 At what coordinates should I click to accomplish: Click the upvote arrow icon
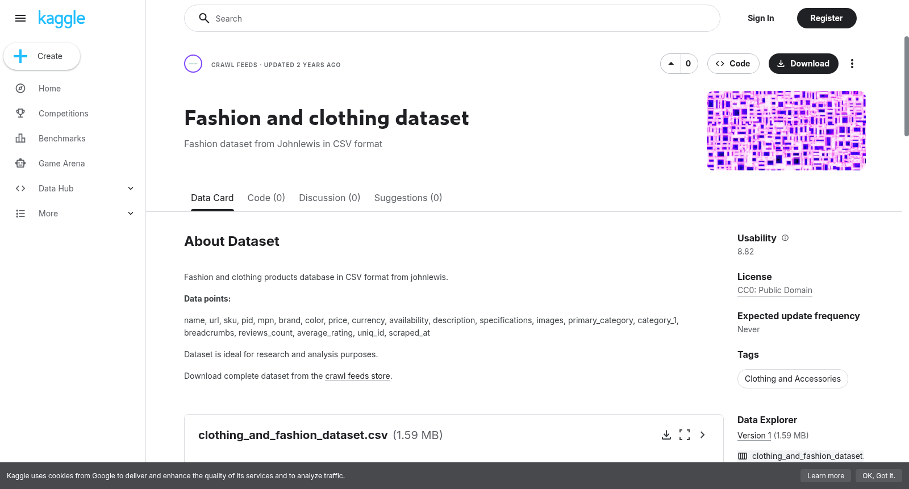671,64
